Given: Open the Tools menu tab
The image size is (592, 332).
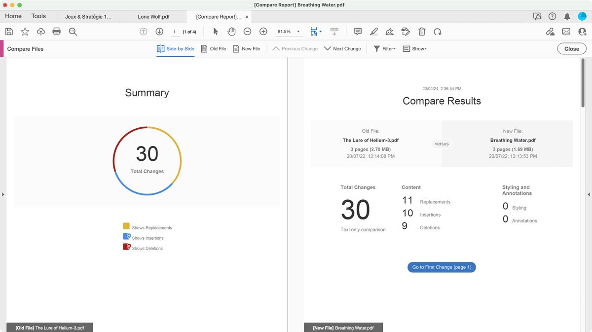Looking at the screenshot, I should tap(39, 16).
